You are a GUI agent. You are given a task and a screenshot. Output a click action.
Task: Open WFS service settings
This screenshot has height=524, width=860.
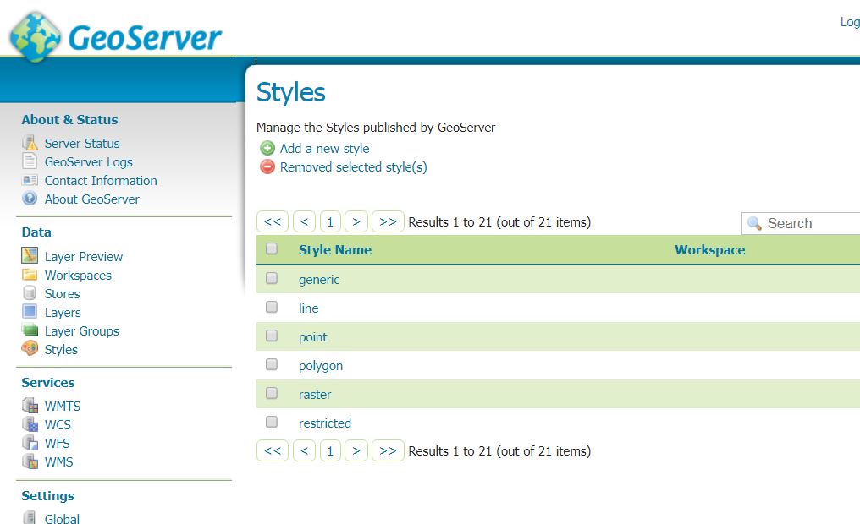(57, 444)
